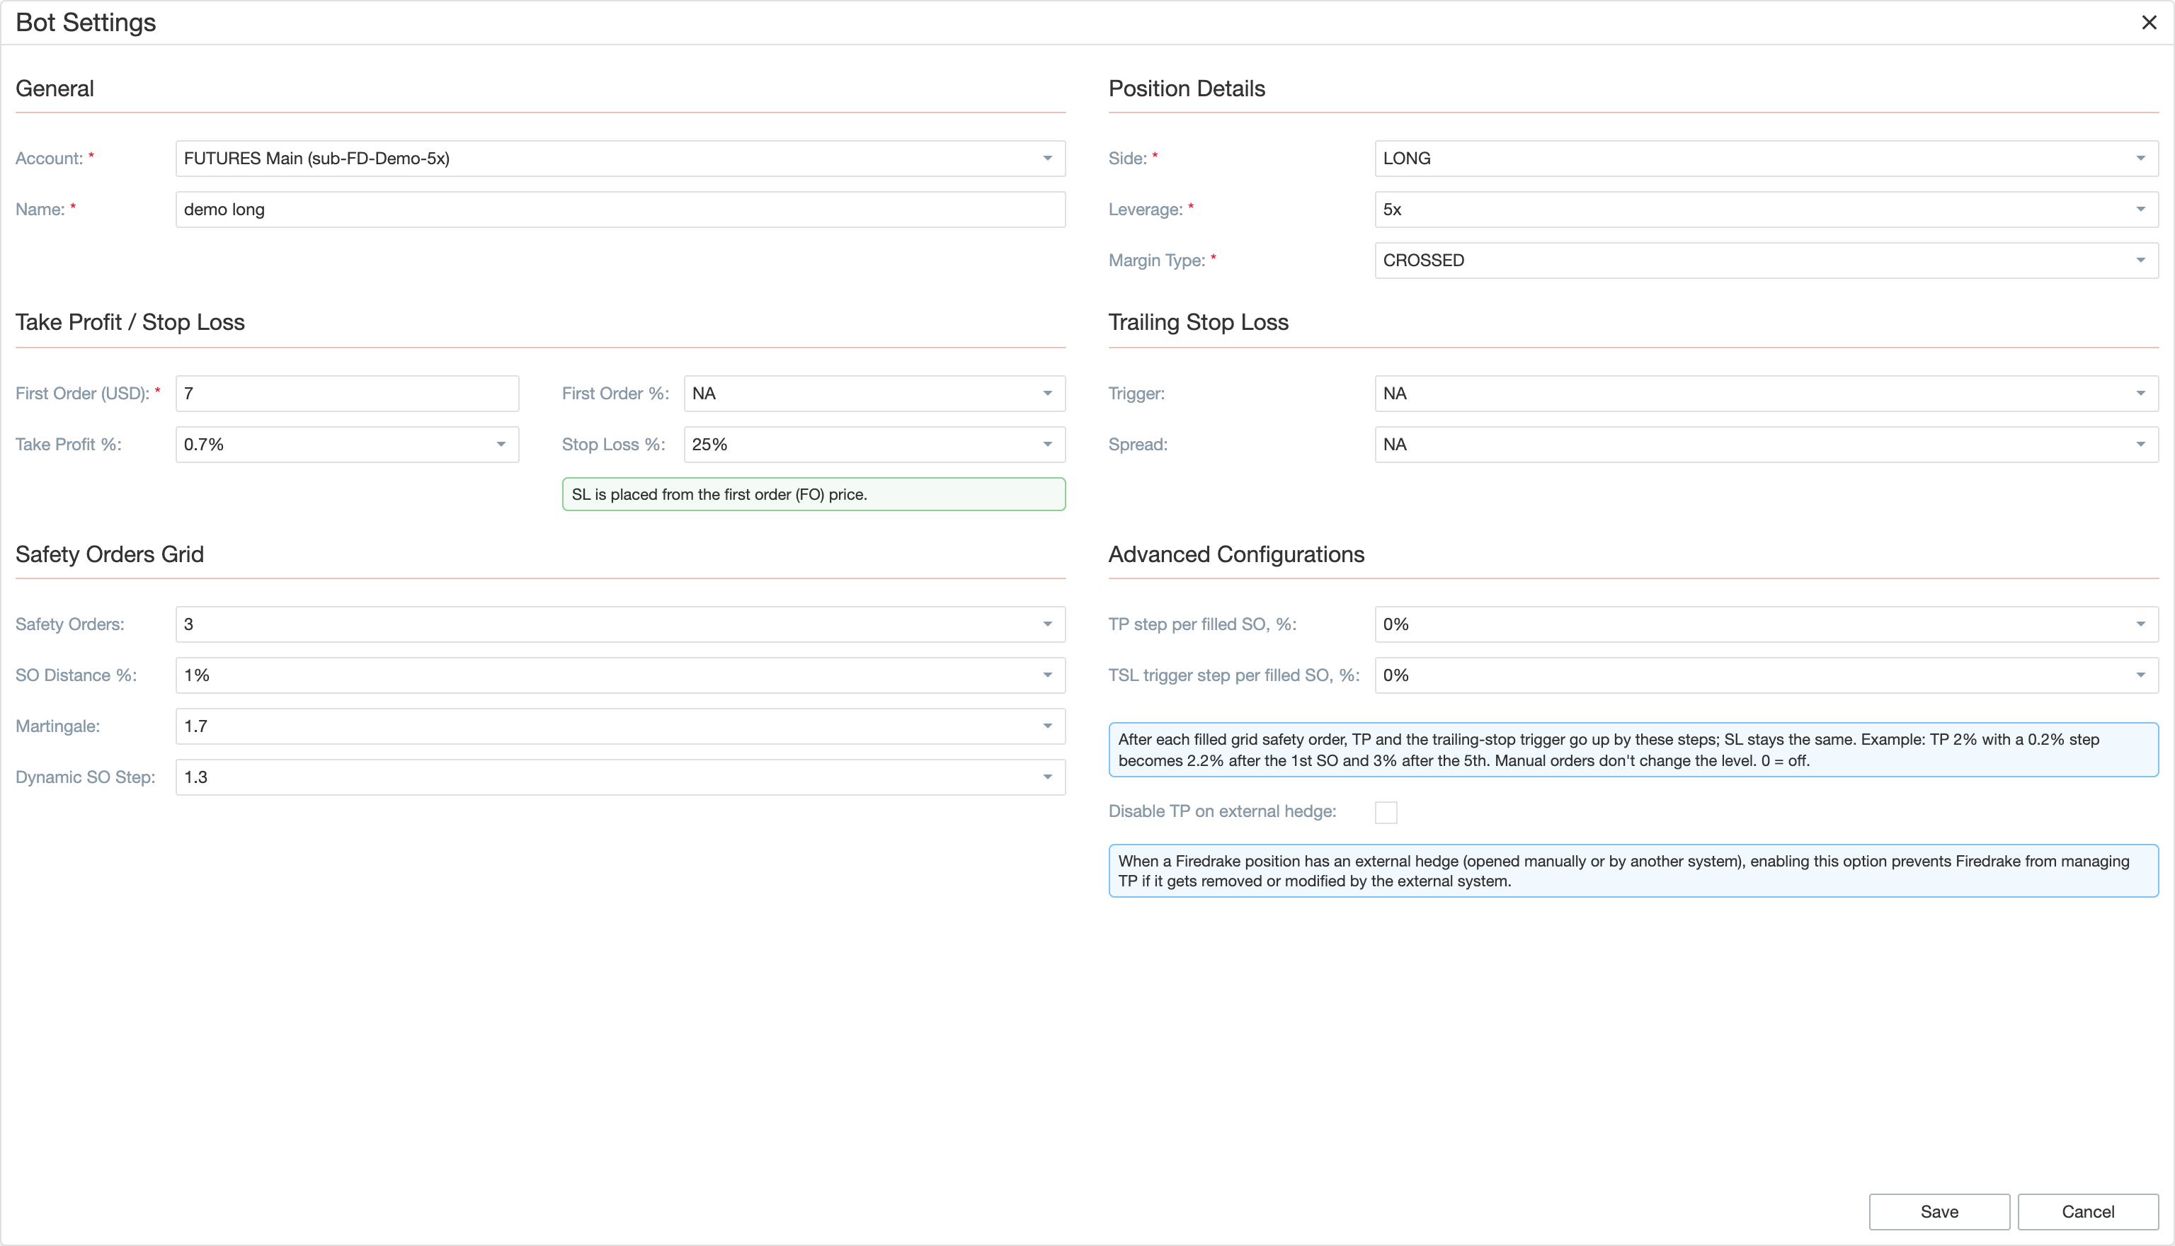Expand the Trailing Stop Loss Trigger dropdown
2175x1246 pixels.
click(1766, 394)
